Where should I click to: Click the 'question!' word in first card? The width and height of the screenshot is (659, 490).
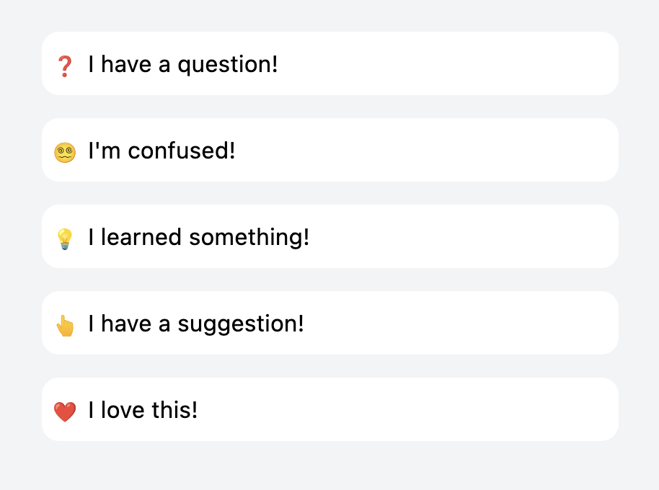point(227,66)
